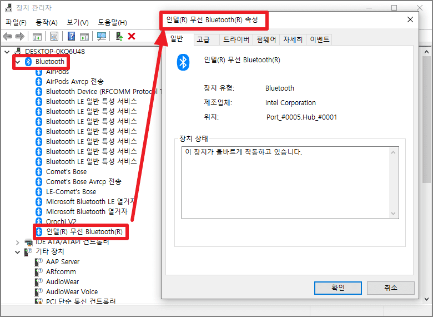433x317 pixels.
Task: Click icon of Microsoft Bluetooth LE 열거자
Action: coord(39,202)
